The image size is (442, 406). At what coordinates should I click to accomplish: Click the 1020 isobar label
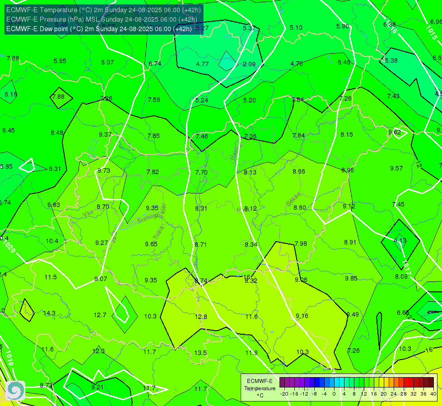coord(8,246)
